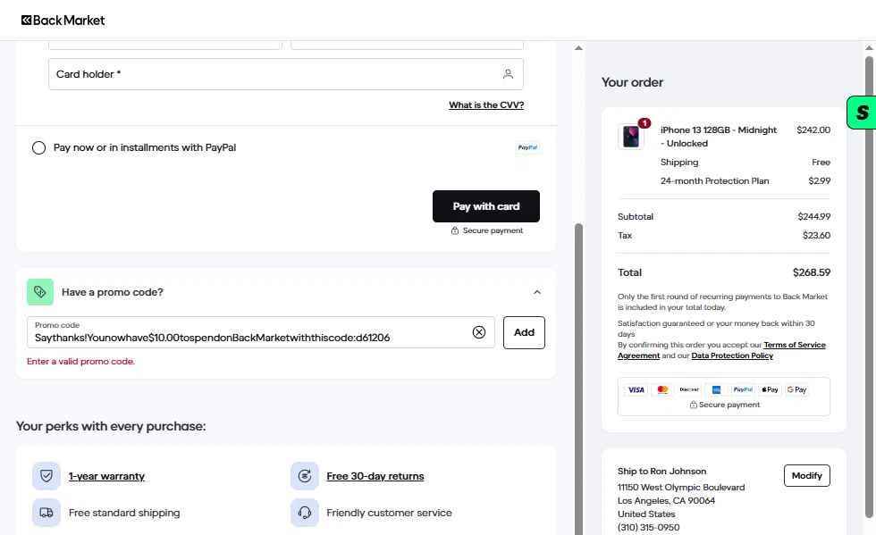Screen dimensions: 876x535
Task: Open the What is the CVV link
Action: (x=486, y=105)
